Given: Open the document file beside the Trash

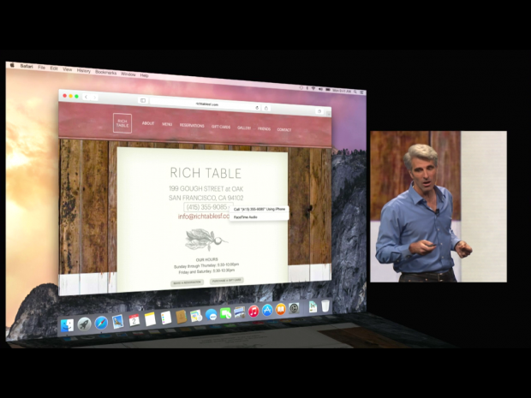Looking at the screenshot, I should click(x=313, y=306).
